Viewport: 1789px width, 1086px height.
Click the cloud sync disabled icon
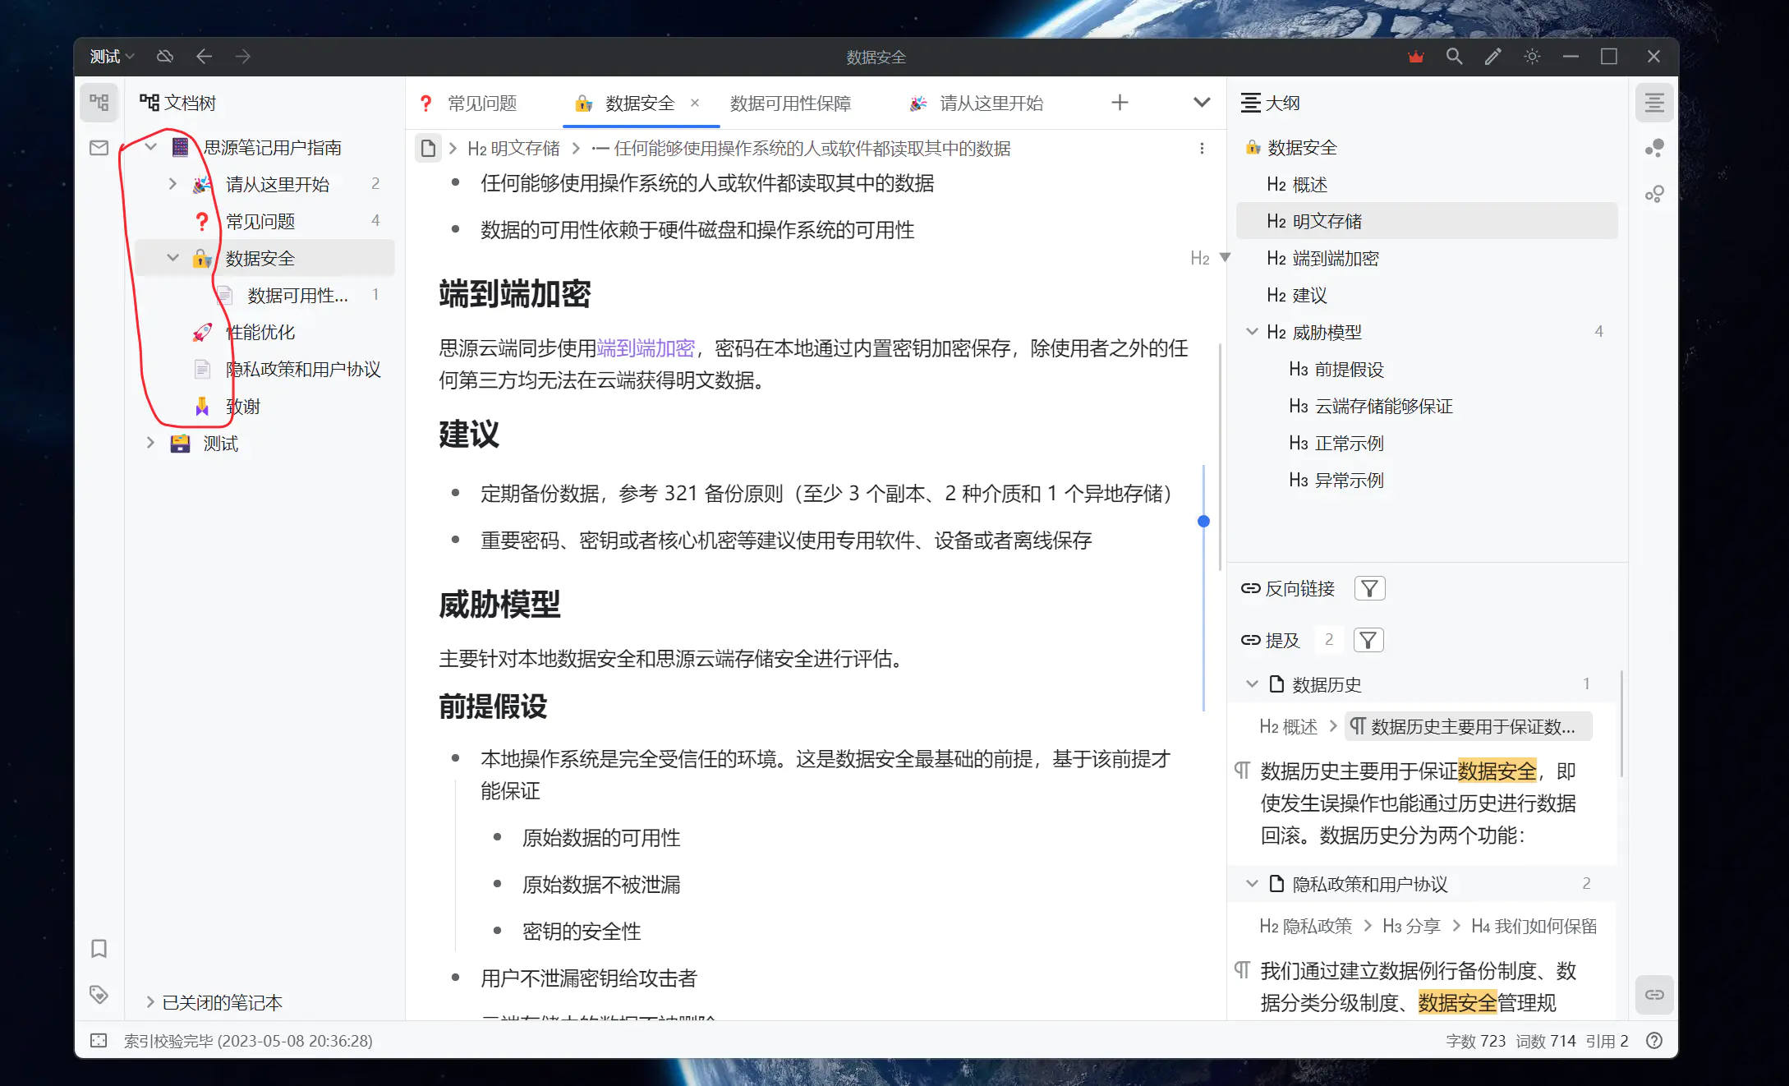[x=165, y=57]
